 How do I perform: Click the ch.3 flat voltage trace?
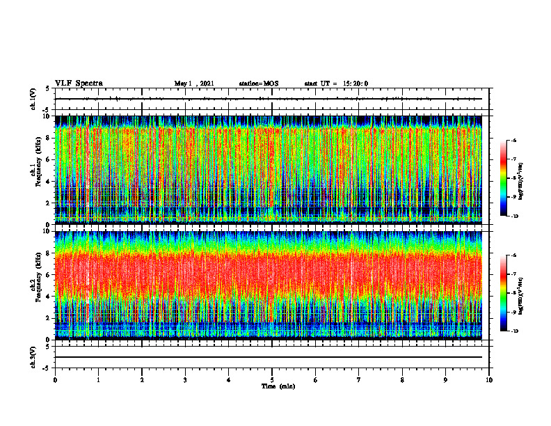tap(268, 357)
